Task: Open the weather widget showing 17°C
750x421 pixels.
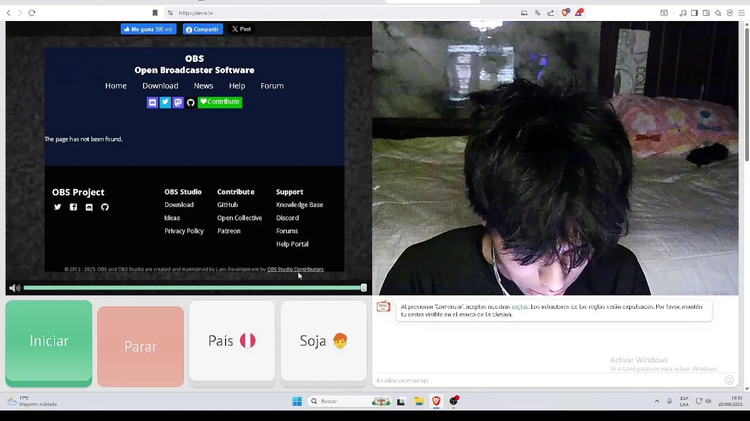Action: coord(32,401)
